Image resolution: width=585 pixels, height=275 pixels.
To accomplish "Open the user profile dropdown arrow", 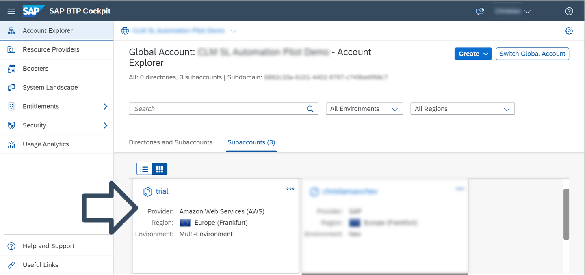I will (x=527, y=12).
